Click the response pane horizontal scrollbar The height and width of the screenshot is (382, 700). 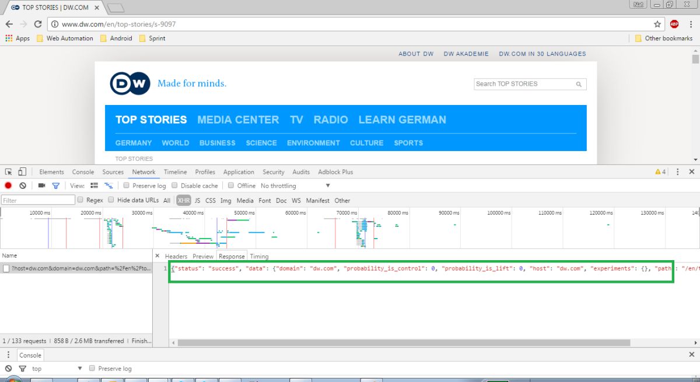pyautogui.click(x=404, y=343)
